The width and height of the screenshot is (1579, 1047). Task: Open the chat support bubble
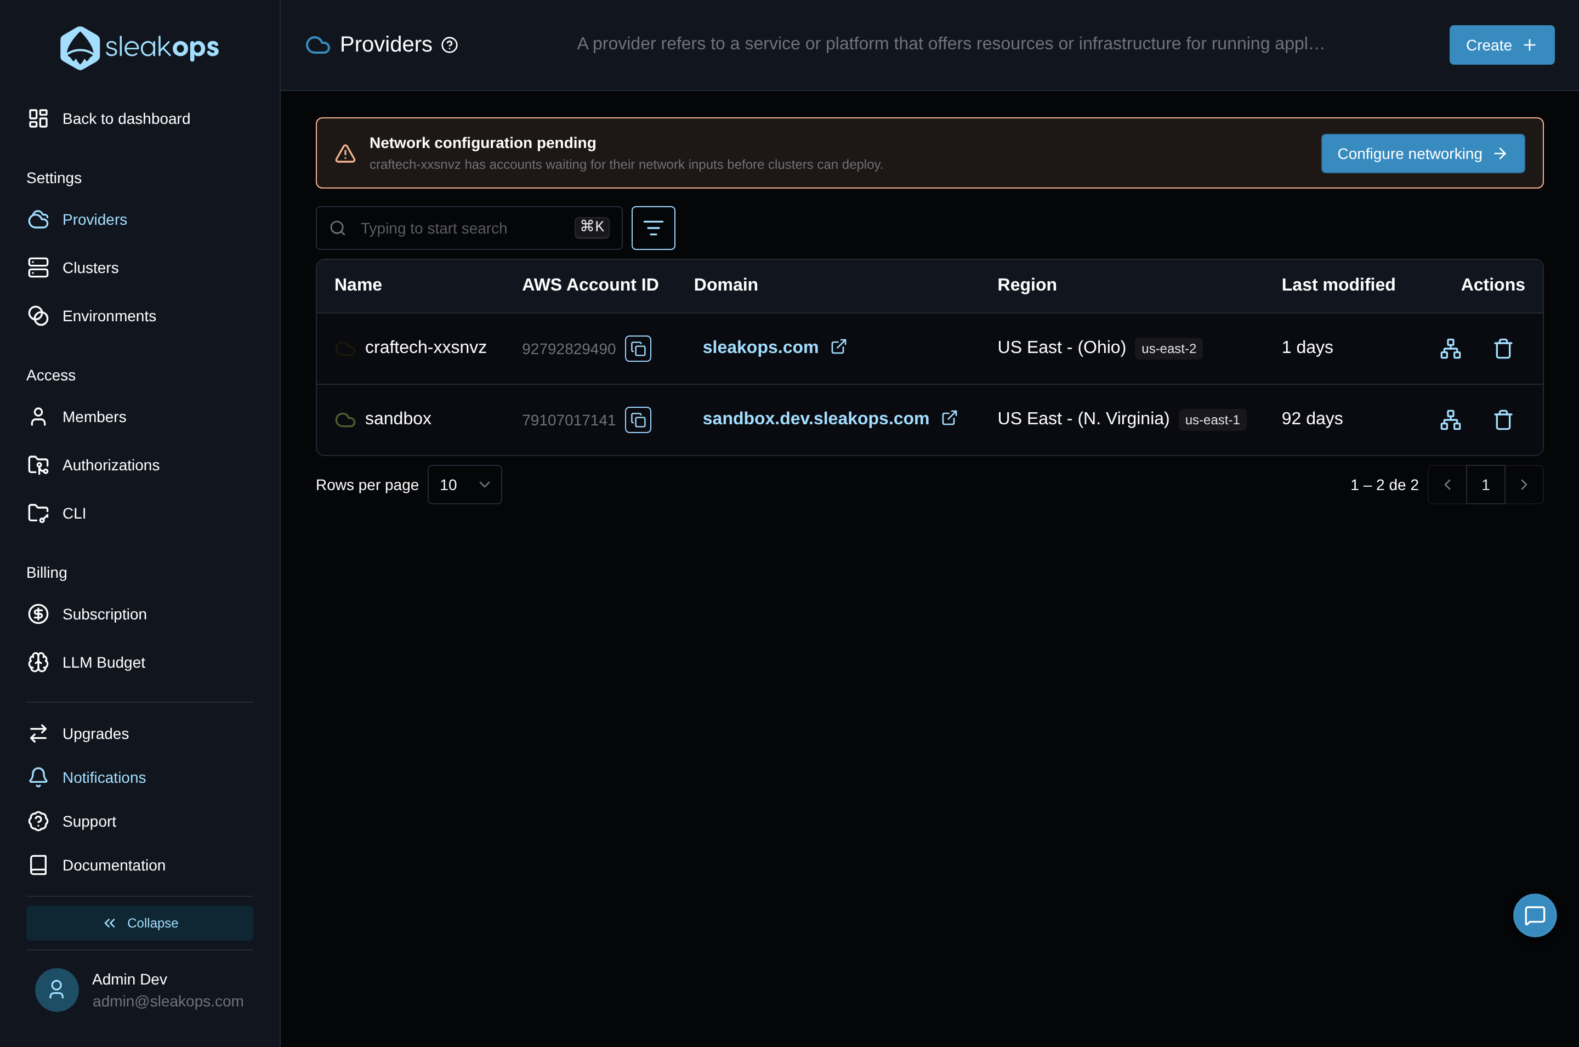[x=1534, y=915]
